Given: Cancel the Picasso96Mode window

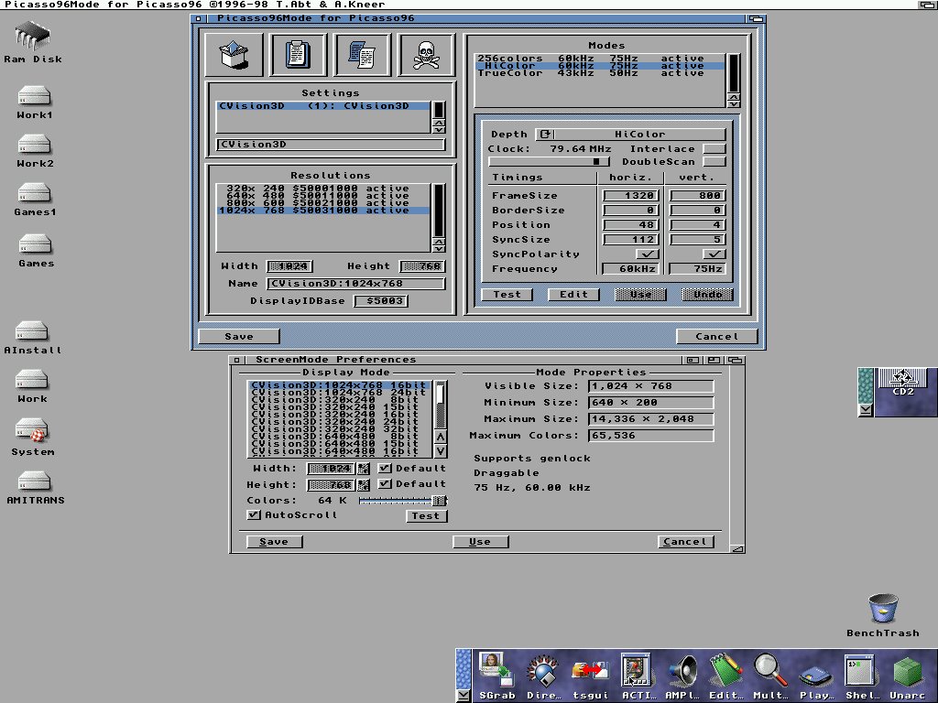Looking at the screenshot, I should click(716, 337).
